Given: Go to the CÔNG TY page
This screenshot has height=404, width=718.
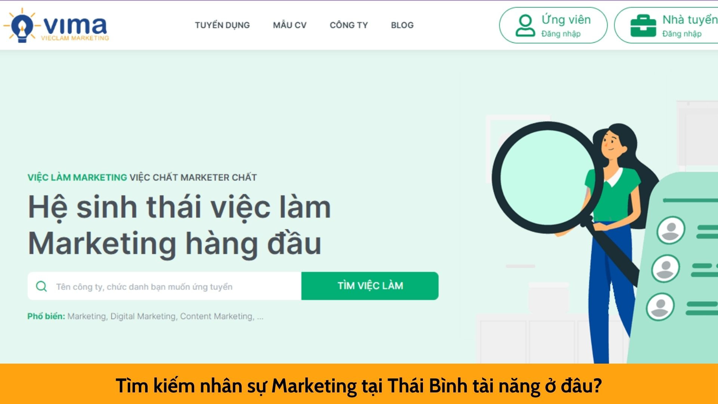Looking at the screenshot, I should pyautogui.click(x=349, y=25).
